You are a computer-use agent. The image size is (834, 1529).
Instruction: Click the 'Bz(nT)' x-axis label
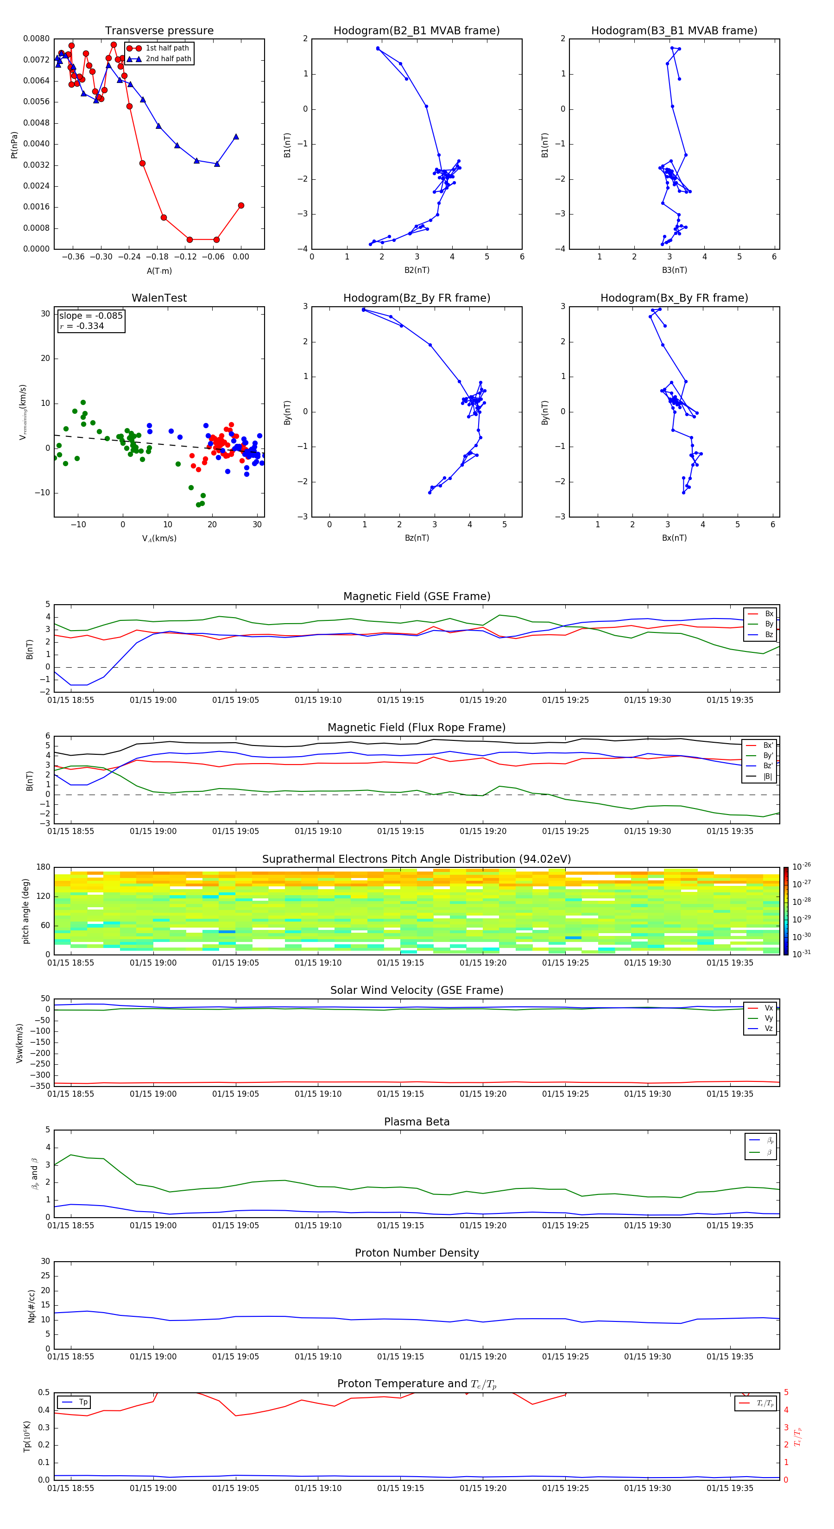pyautogui.click(x=417, y=538)
